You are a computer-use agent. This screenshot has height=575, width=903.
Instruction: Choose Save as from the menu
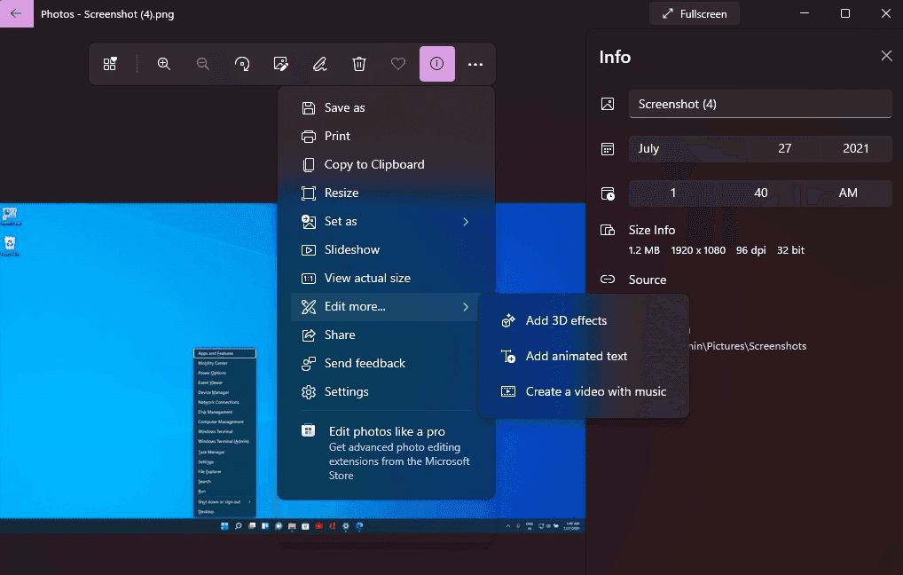point(385,107)
